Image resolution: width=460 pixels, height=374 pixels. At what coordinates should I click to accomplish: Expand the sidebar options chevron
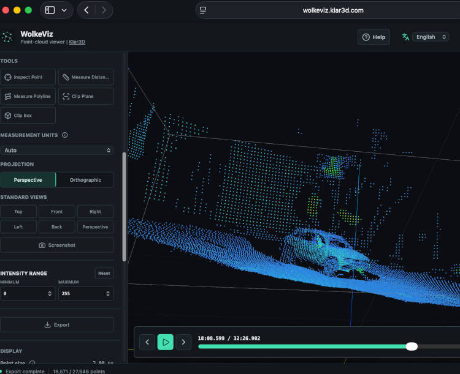point(64,10)
